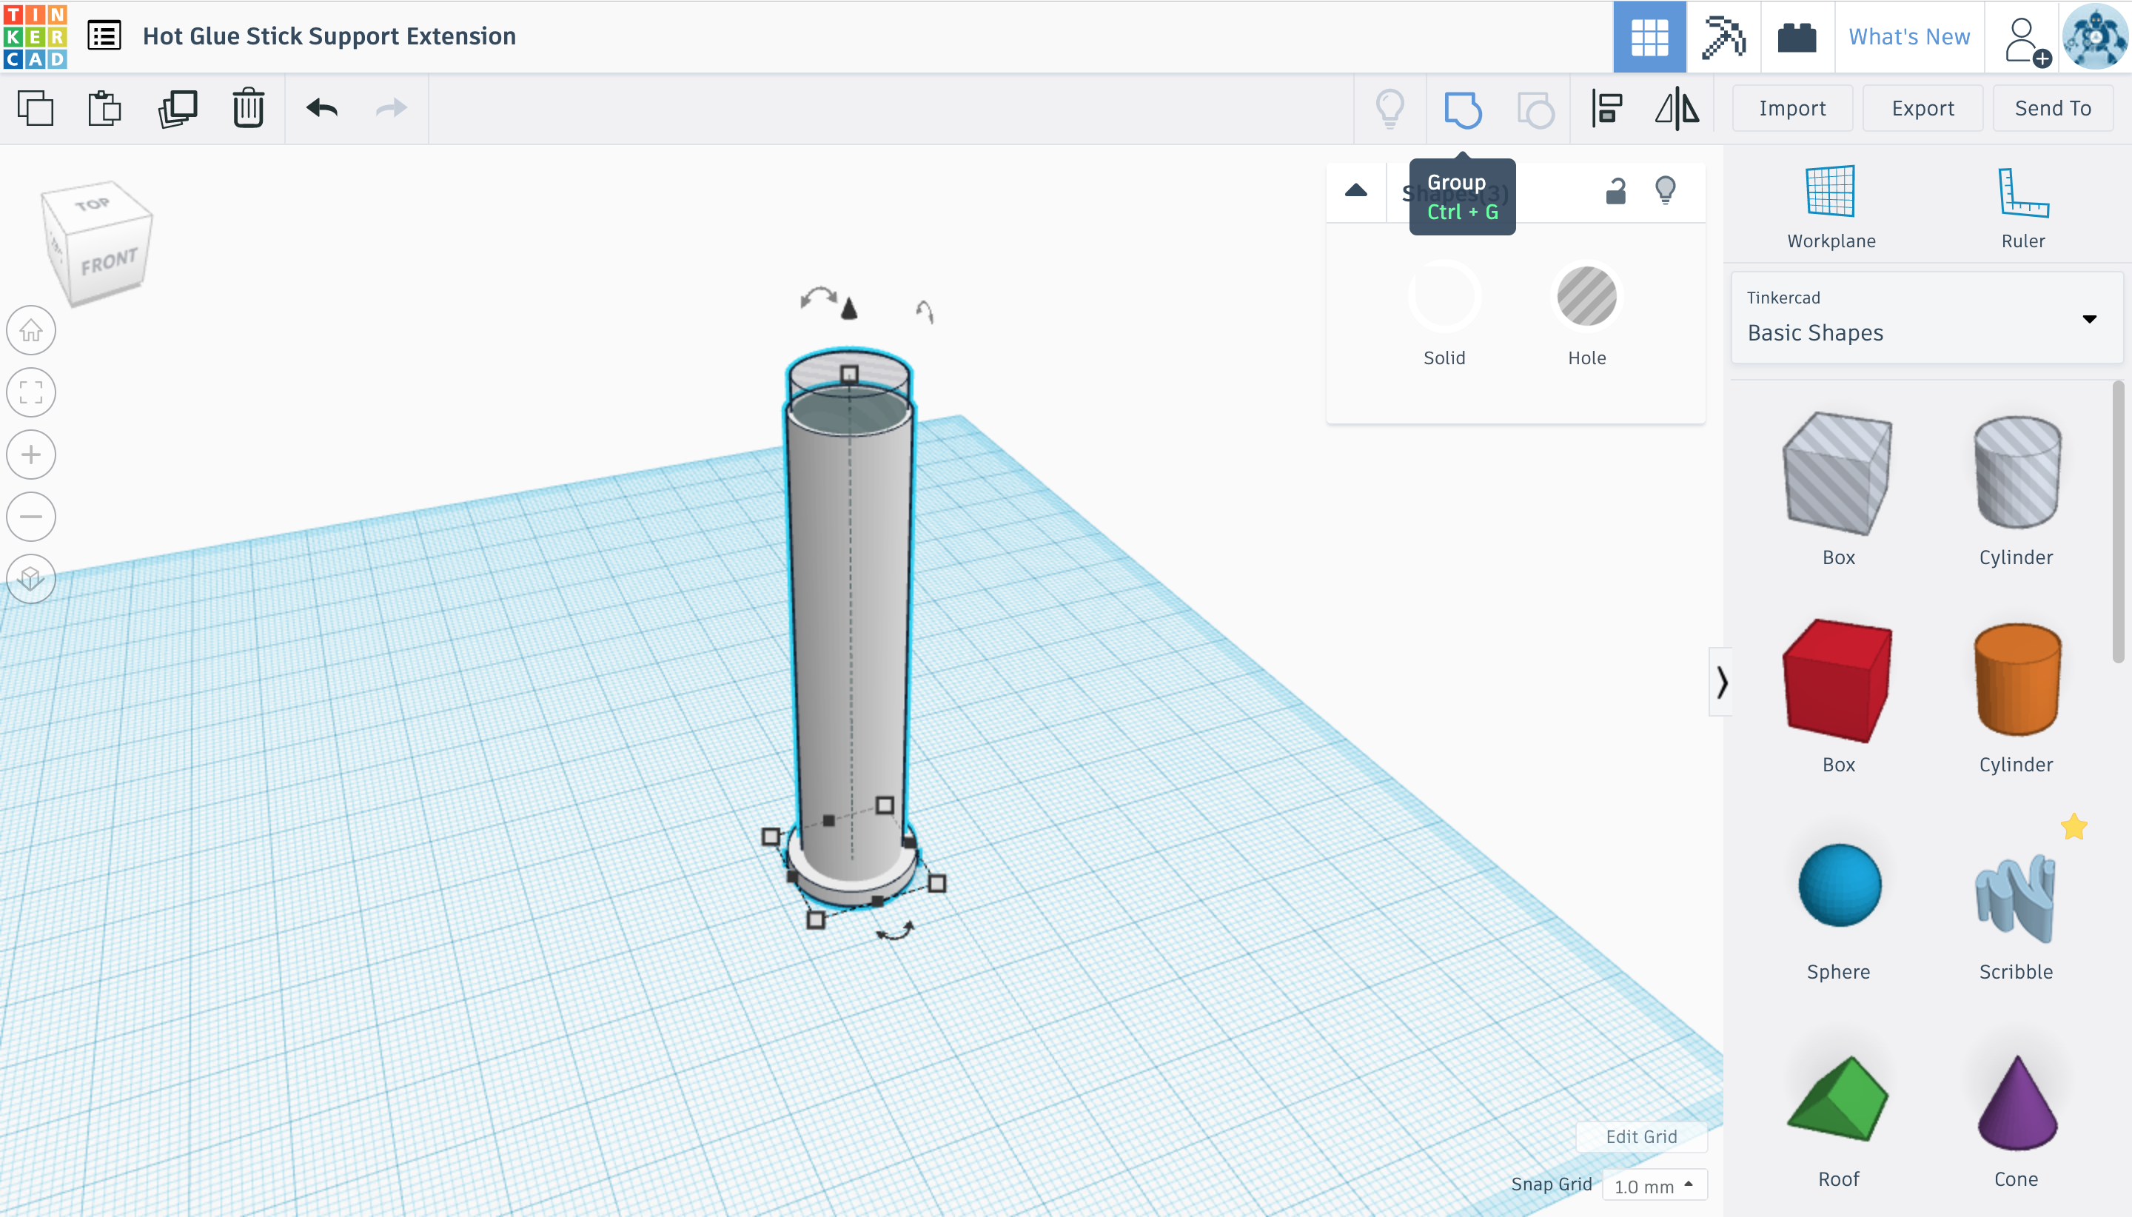Open What's New menu
Screen dimensions: 2132x1217
click(x=1909, y=37)
